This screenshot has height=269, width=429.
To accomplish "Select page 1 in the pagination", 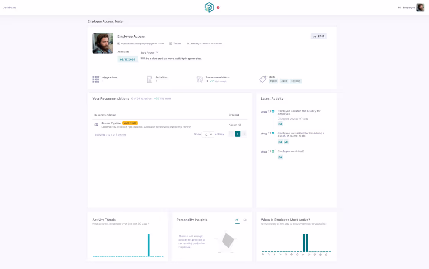I will pos(237,134).
